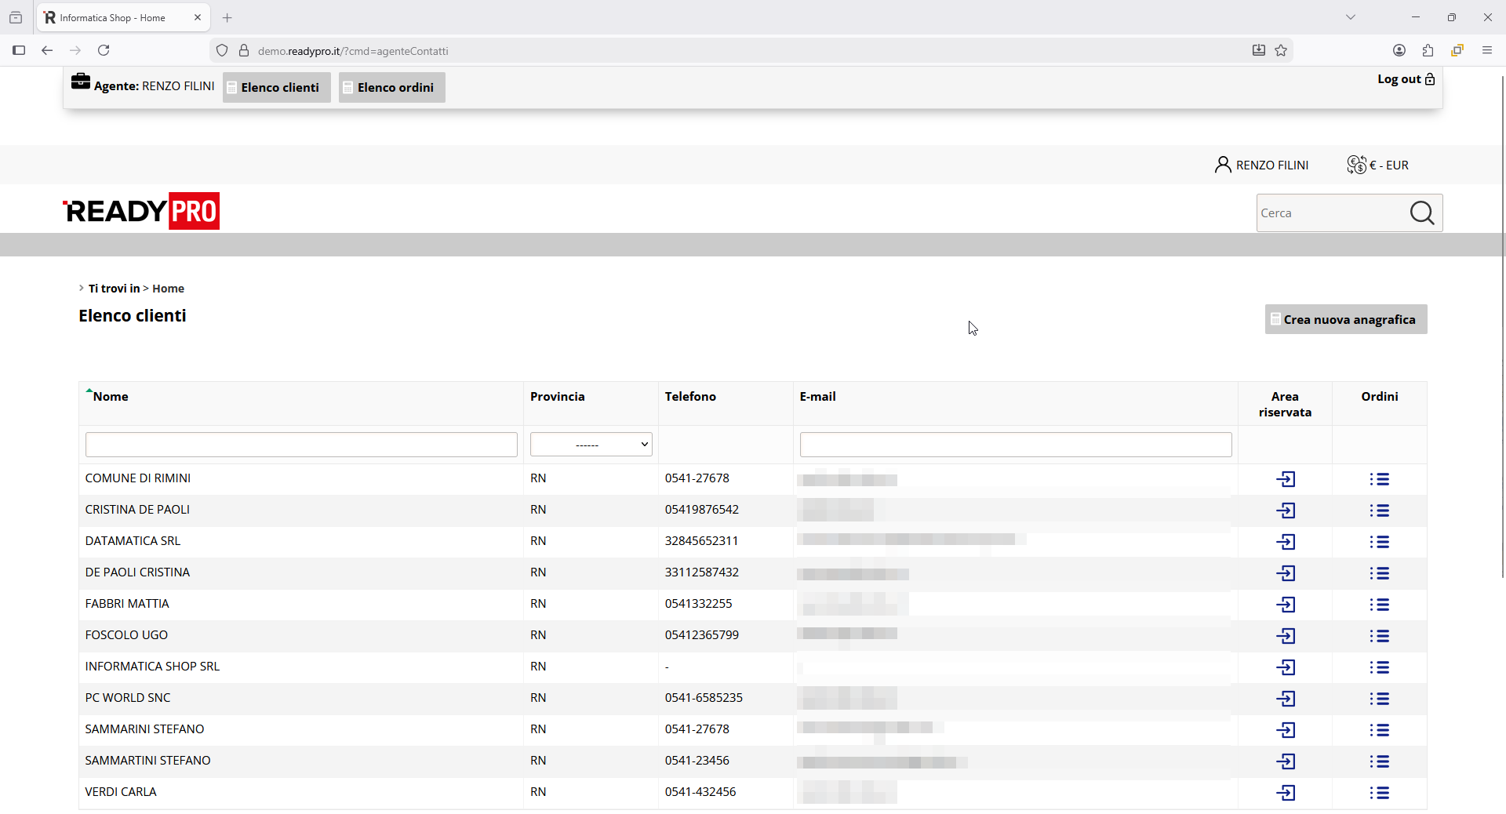Reload the current page
This screenshot has height=814, width=1506.
pos(104,50)
